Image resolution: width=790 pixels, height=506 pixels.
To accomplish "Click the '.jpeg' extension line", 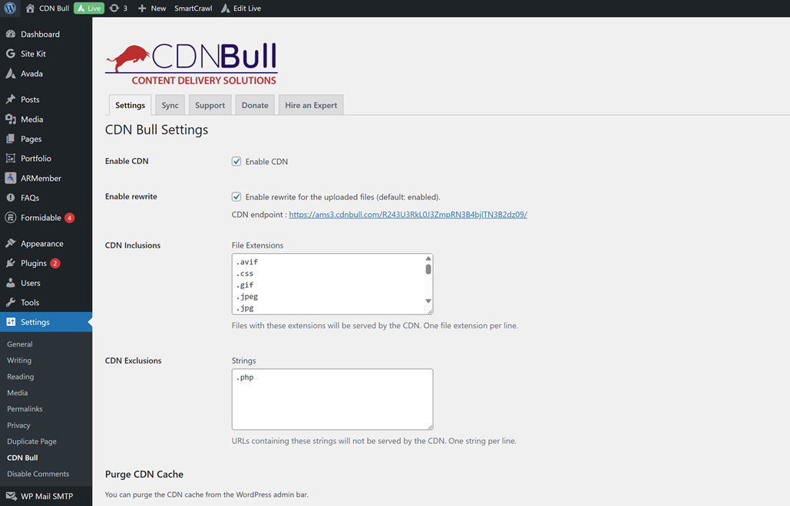I will 247,296.
